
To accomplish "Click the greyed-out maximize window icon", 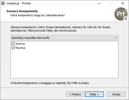I will click(x=111, y=3).
